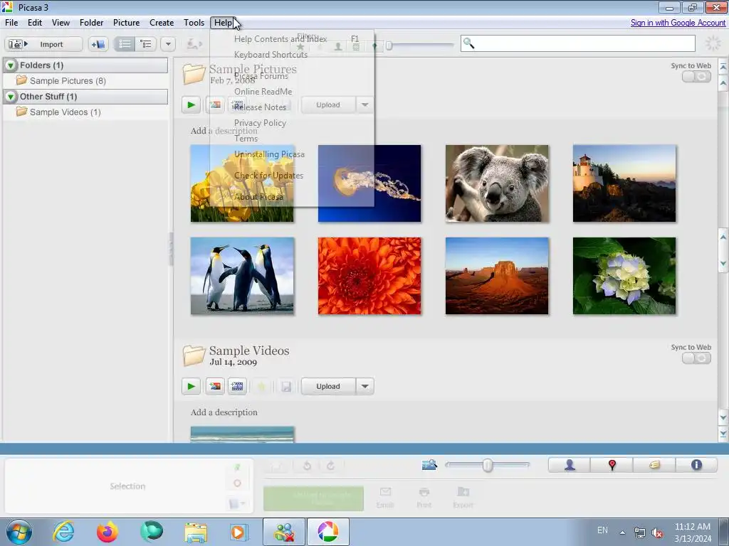The height and width of the screenshot is (546, 729).
Task: Select the hydrangea flower thumbnail
Action: (x=624, y=276)
